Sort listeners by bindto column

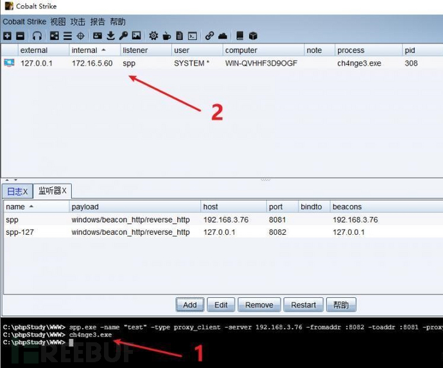314,207
